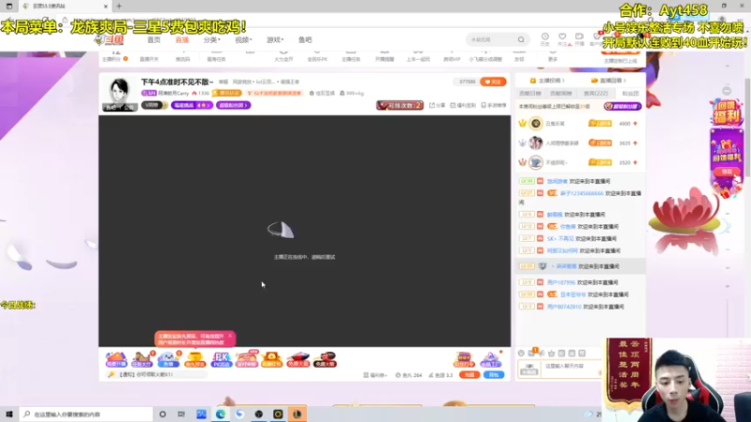
Task: Click the chat message input box
Action: pos(572,367)
